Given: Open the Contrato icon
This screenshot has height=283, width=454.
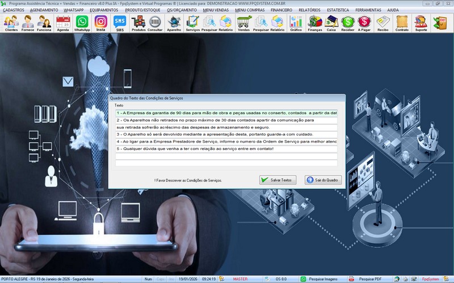Looking at the screenshot, I should [x=402, y=23].
